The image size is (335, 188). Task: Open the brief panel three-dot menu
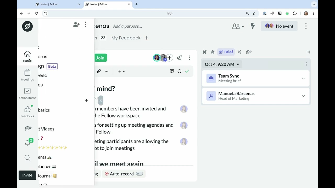tap(306, 64)
